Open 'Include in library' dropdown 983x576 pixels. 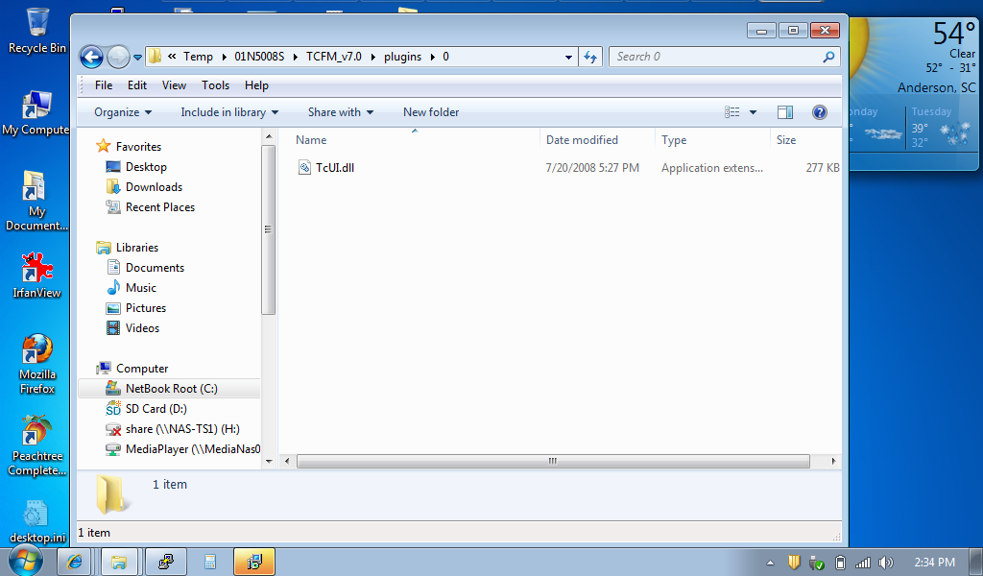tap(229, 112)
